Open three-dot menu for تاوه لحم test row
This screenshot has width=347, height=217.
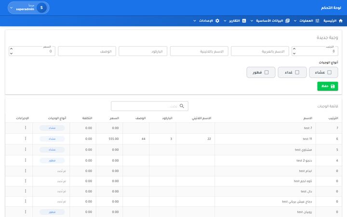(26, 181)
